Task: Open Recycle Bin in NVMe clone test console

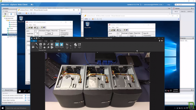Action: (87, 25)
